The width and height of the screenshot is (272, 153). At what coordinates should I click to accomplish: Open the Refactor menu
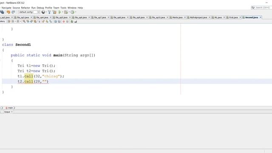(25, 8)
